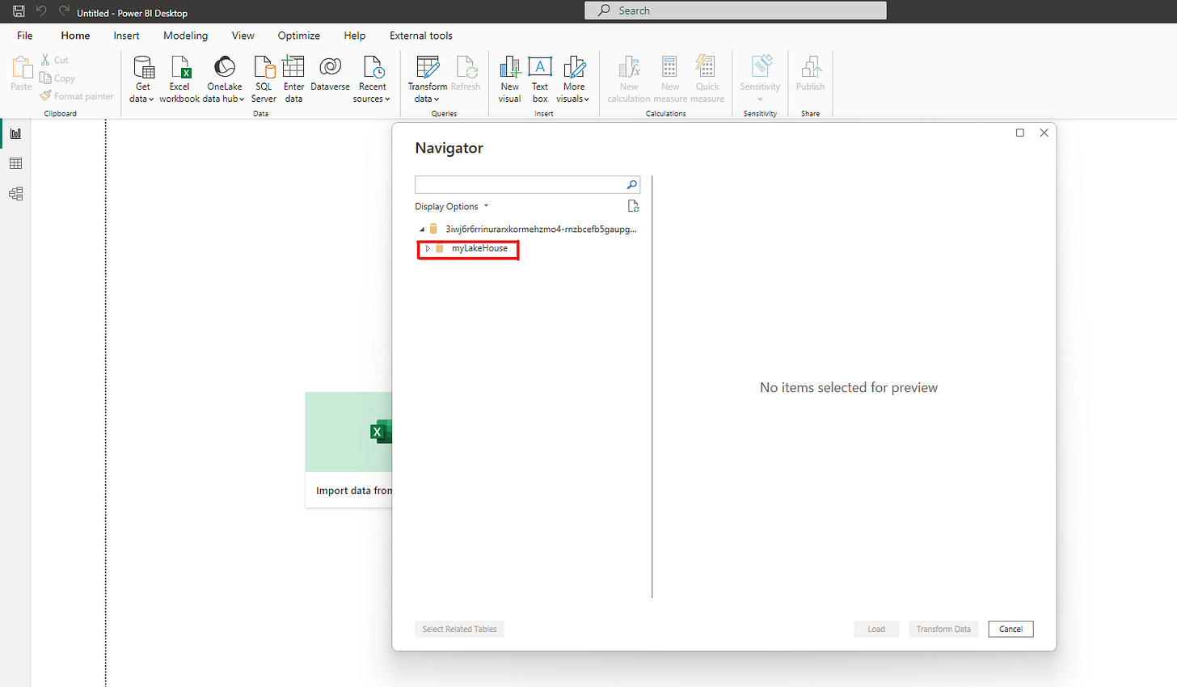Open the External tools tab
This screenshot has width=1177, height=687.
click(x=420, y=36)
